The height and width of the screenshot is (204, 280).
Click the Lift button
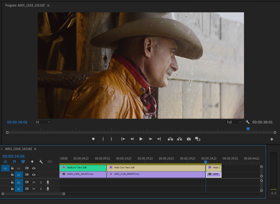(x=170, y=139)
